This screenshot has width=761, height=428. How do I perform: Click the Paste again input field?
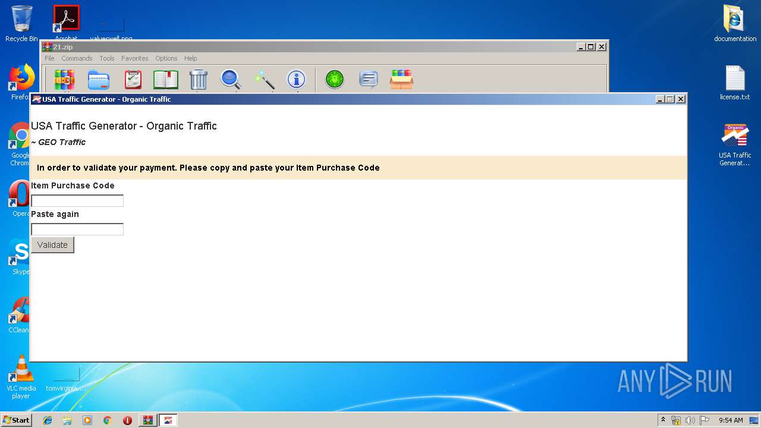click(77, 229)
